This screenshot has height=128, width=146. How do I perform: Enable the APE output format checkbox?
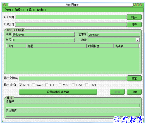[x=47, y=85]
